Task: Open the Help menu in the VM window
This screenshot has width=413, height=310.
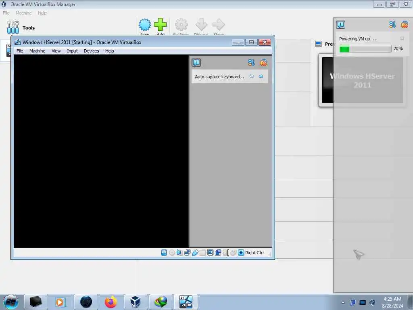Action: [110, 51]
